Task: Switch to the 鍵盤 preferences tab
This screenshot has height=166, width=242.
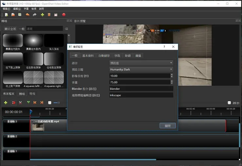Action: tap(138, 56)
